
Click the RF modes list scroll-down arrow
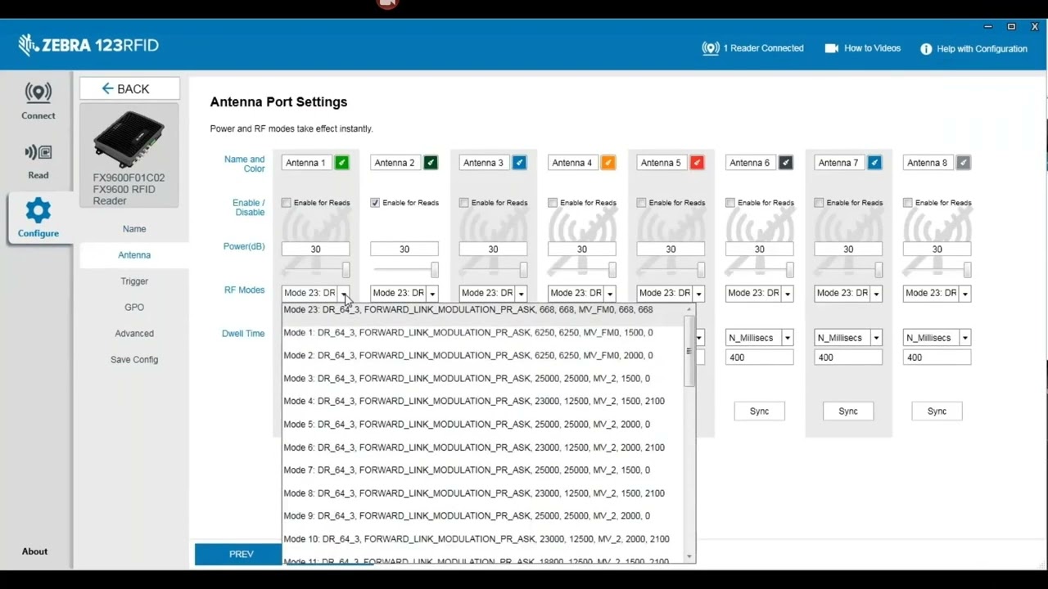[x=689, y=557]
